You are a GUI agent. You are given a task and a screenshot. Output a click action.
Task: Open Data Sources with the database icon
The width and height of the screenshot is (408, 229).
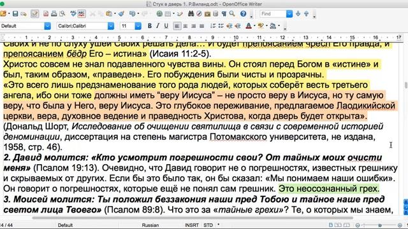point(215,14)
